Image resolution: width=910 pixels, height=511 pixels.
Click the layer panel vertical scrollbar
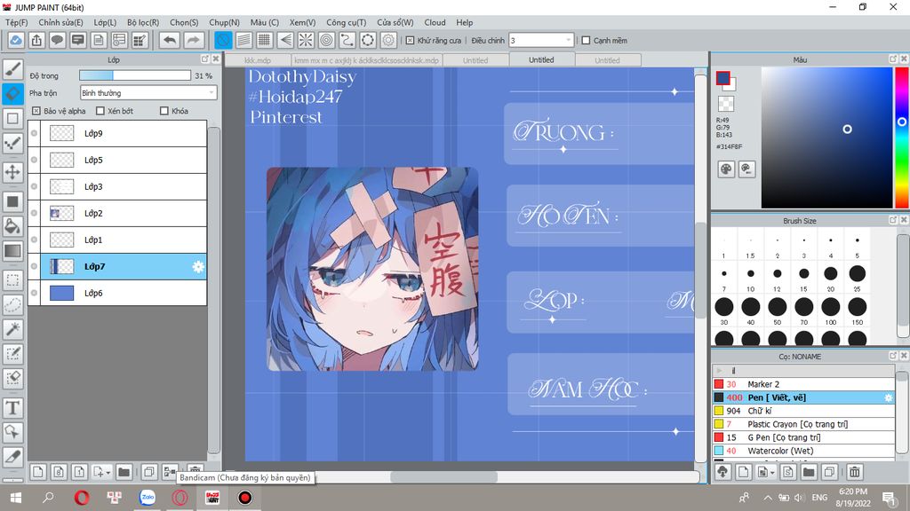coord(213,290)
